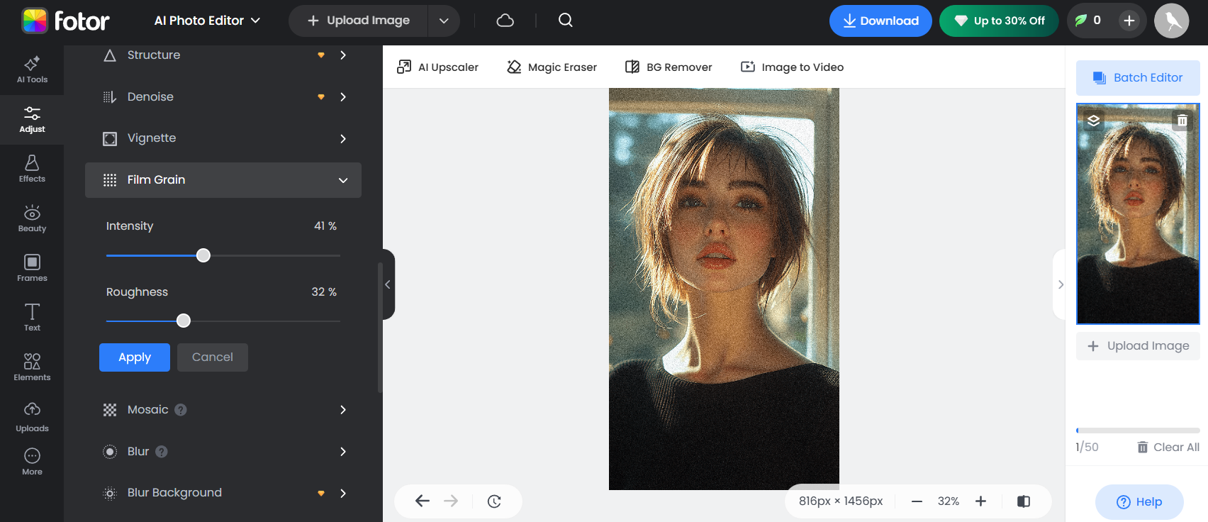Click the left panel vertical scrollbar

point(380,328)
